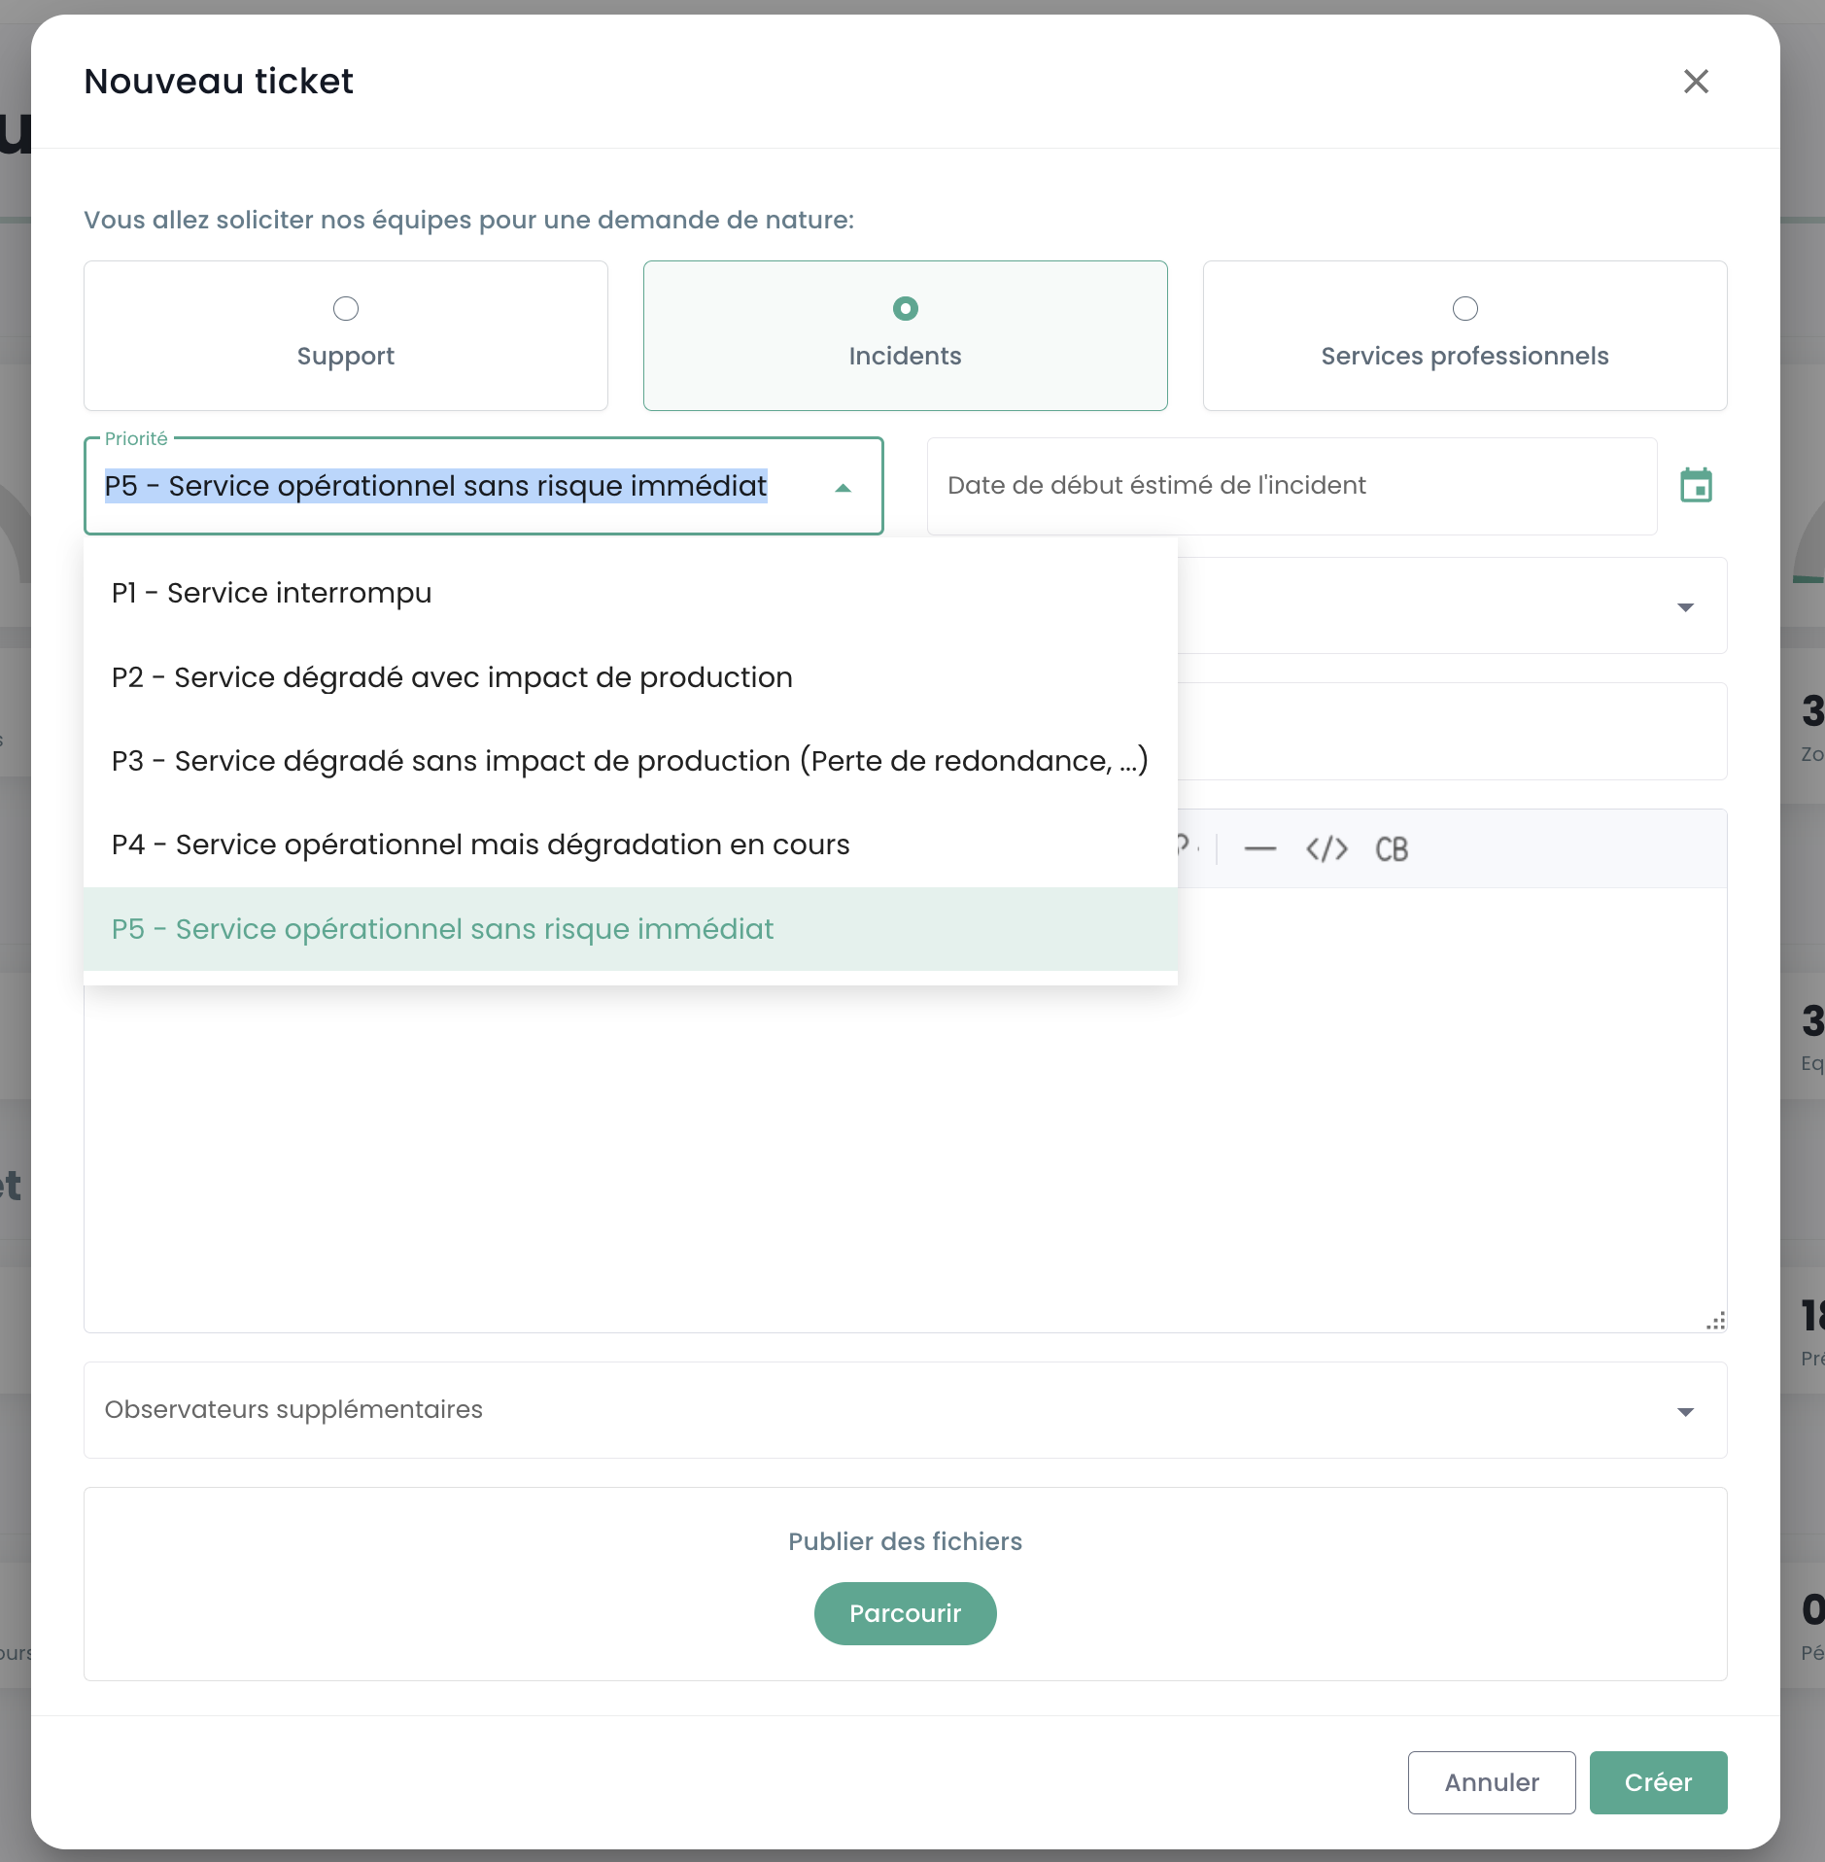Expand the Observateurs supplémentaires dropdown

[1685, 1411]
